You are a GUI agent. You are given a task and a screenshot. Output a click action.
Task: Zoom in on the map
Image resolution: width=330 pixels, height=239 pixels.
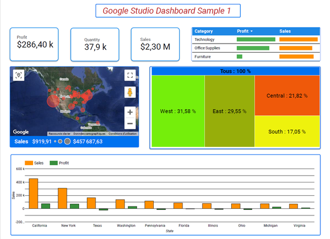[130, 112]
